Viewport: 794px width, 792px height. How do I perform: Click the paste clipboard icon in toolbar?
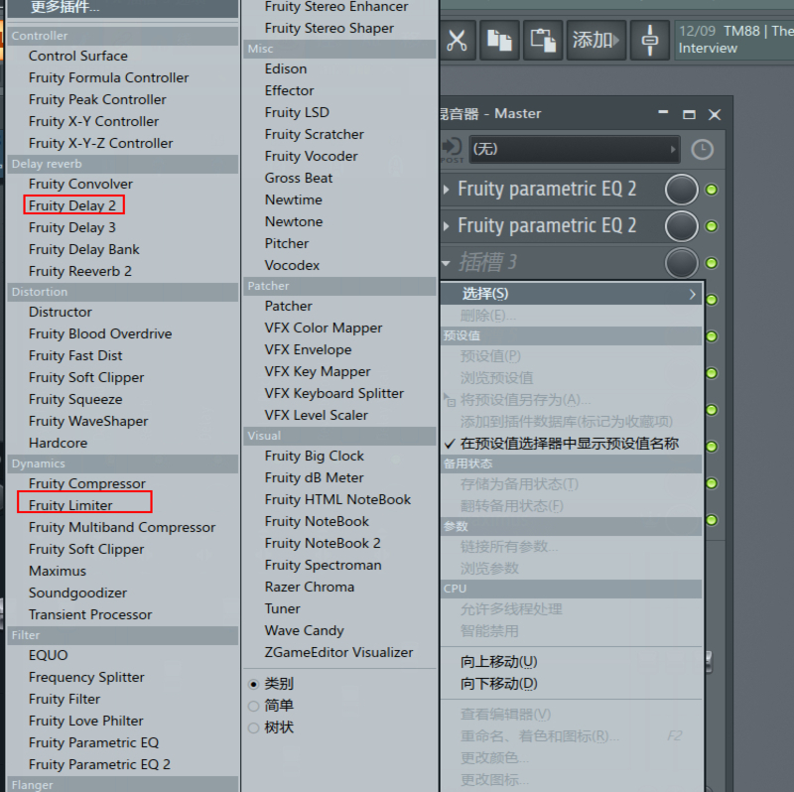click(543, 40)
